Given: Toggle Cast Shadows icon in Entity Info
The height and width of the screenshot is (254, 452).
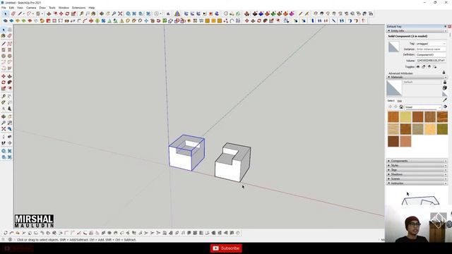Looking at the screenshot, I should click(435, 67).
